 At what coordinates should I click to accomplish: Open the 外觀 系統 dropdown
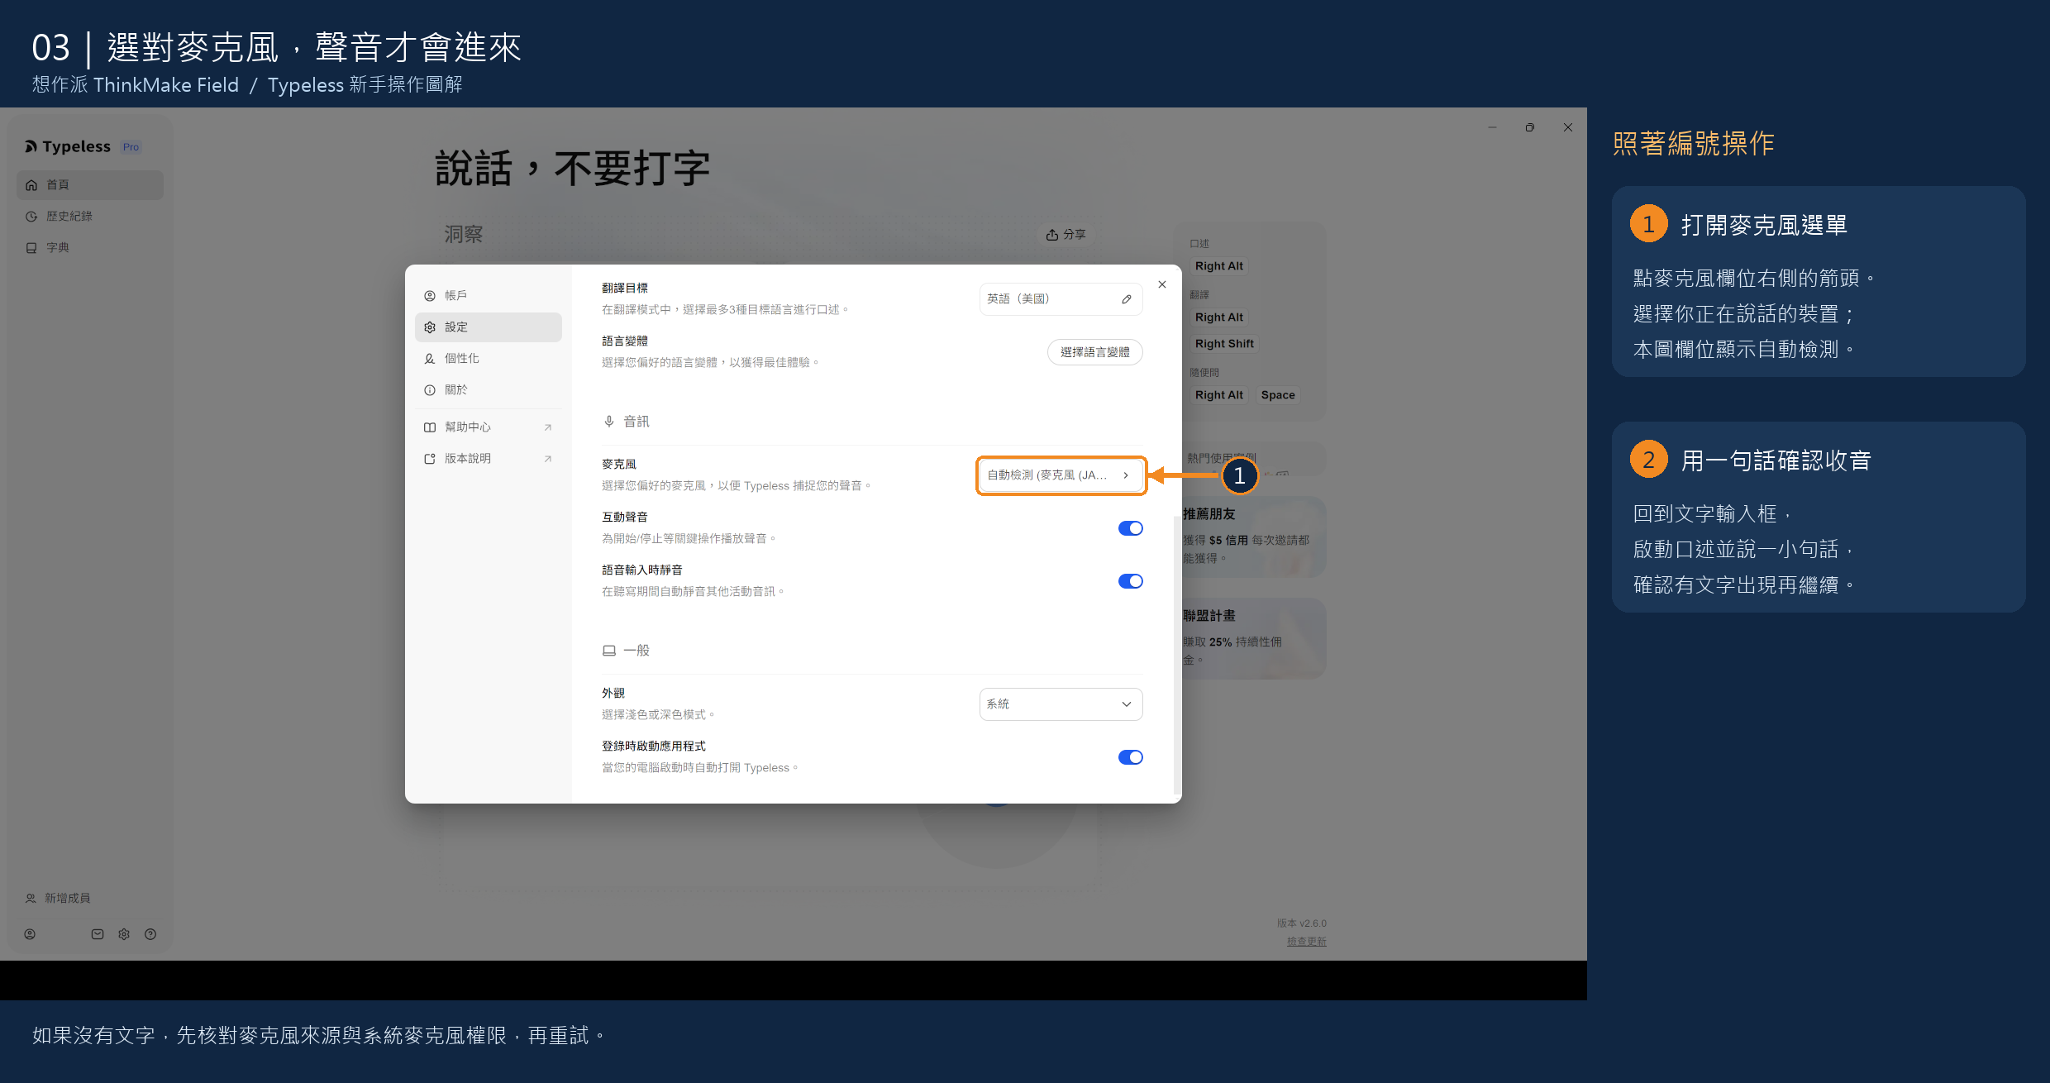point(1061,704)
